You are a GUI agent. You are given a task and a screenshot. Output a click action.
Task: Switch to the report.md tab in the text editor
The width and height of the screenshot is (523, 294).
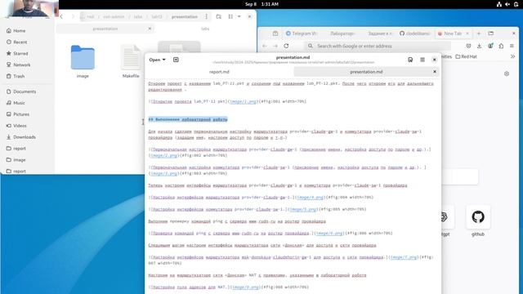tap(219, 72)
